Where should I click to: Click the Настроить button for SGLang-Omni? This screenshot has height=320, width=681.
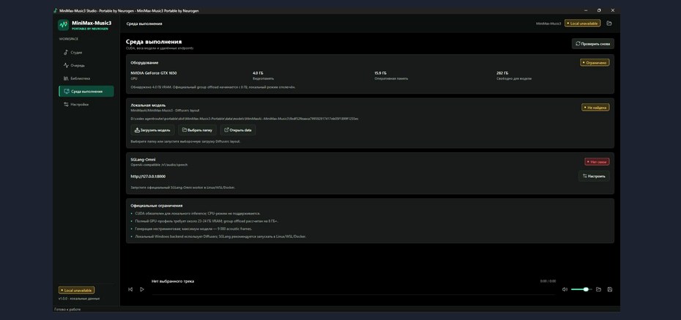point(594,176)
